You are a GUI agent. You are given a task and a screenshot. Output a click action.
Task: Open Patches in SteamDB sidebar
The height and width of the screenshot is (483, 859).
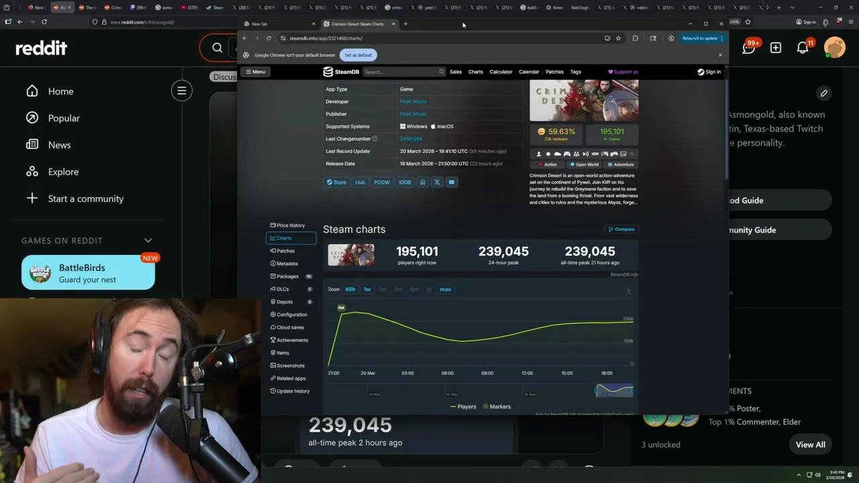291,251
